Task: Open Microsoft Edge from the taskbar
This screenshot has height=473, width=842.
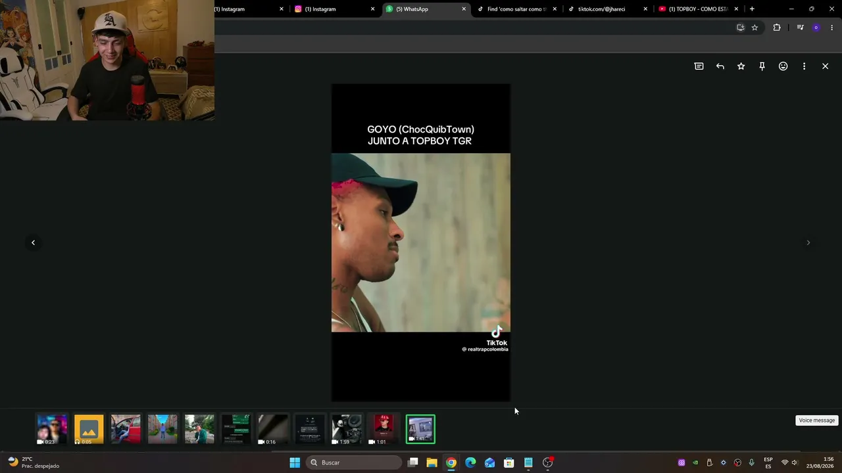Action: pos(470,462)
